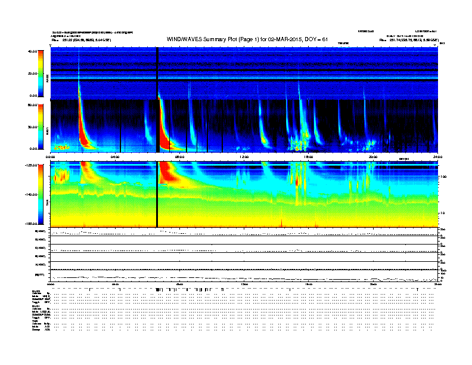
Task: Click the vertical black data gap in RAD1 panel
Action: (x=157, y=125)
